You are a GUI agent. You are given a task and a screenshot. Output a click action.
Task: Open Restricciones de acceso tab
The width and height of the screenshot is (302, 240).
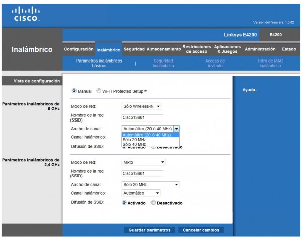coord(197,49)
